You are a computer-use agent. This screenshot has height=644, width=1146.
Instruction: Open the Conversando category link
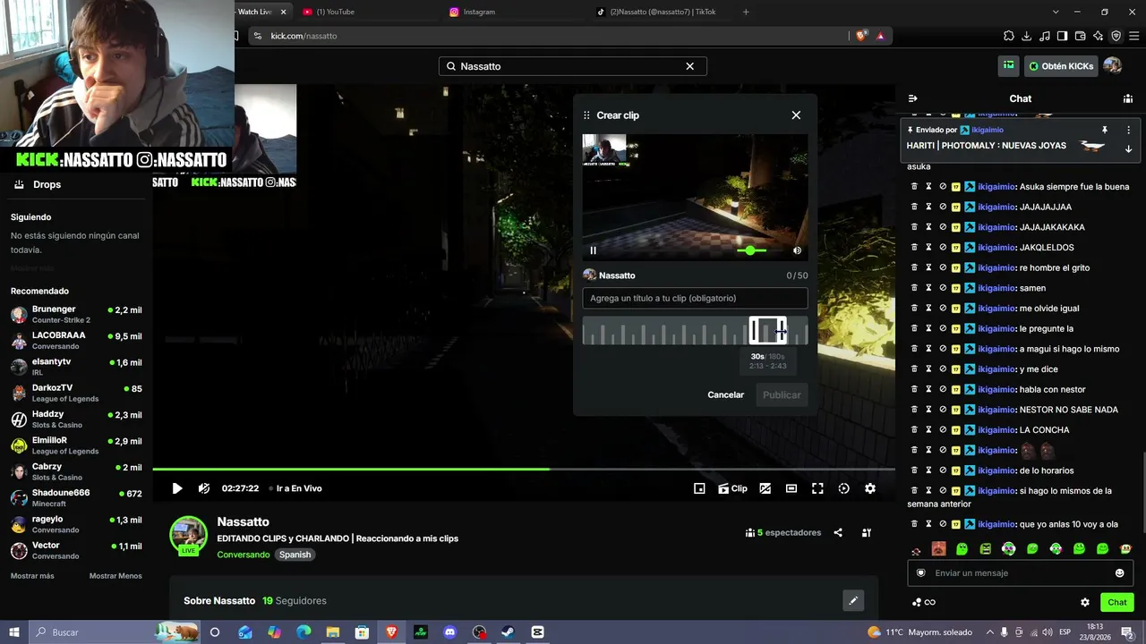click(243, 555)
